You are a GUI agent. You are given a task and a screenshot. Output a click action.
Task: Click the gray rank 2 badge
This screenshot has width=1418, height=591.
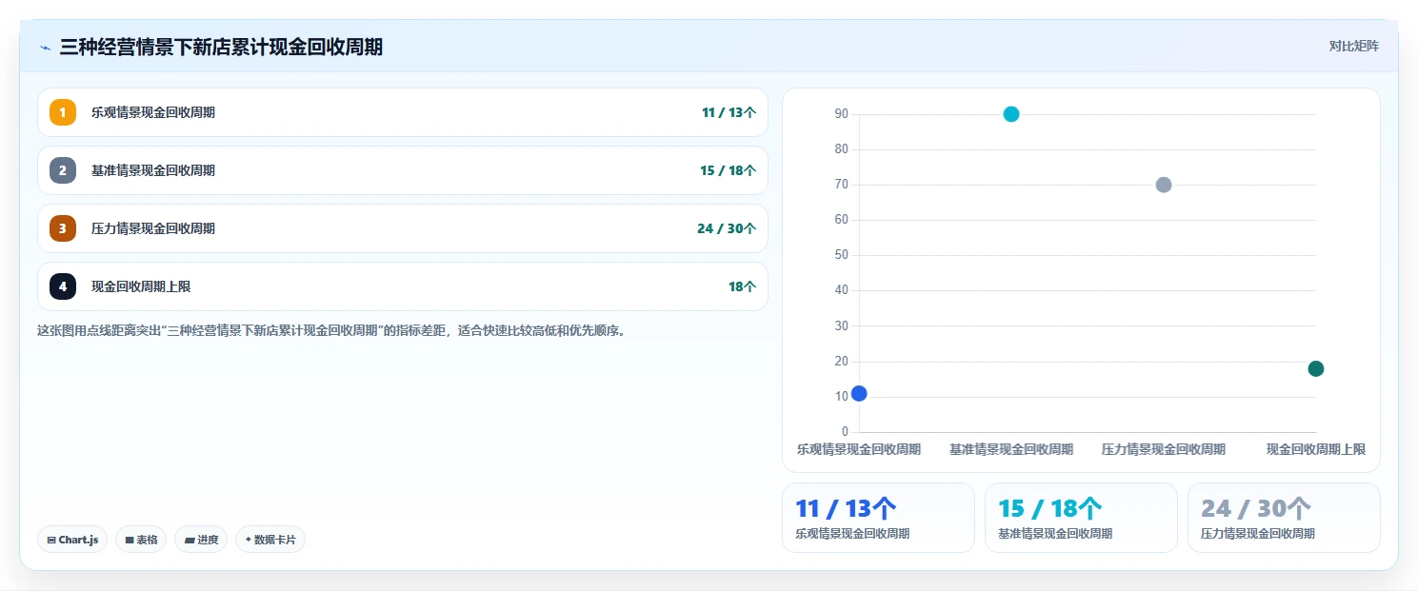[63, 170]
